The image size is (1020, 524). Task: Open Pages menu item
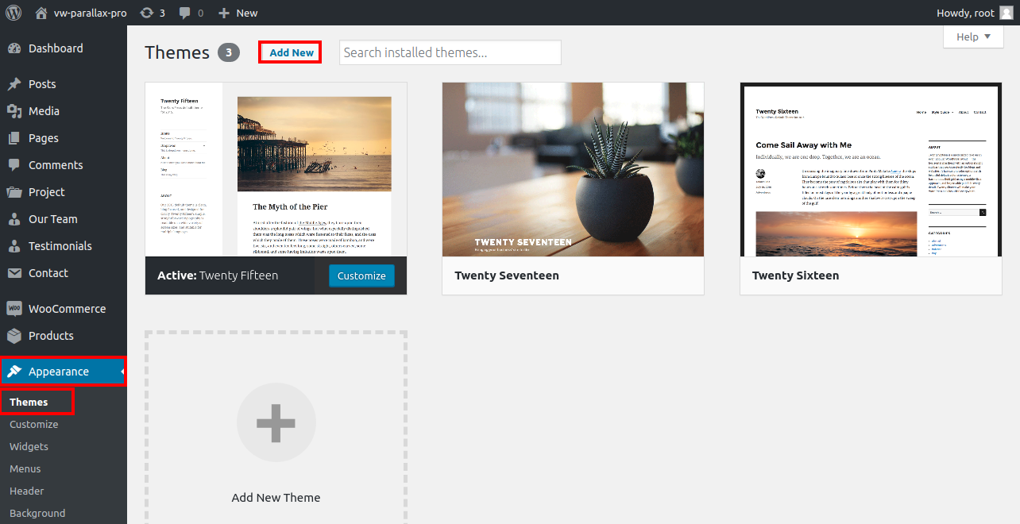tap(64, 138)
